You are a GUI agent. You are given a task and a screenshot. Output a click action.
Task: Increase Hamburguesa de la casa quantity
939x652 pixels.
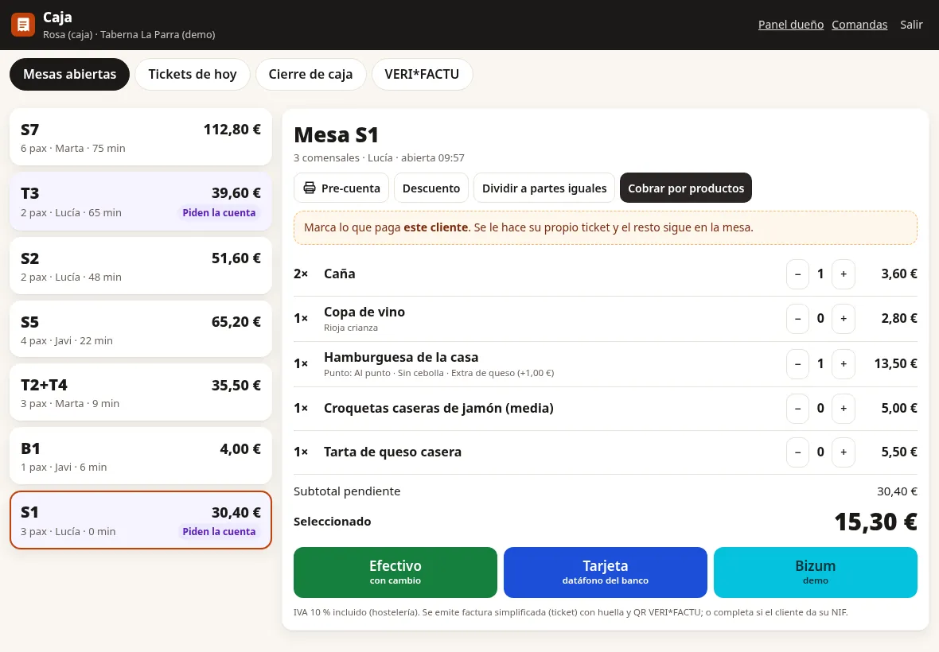844,363
